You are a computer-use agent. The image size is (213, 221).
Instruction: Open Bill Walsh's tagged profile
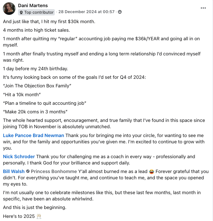[x=14, y=171]
